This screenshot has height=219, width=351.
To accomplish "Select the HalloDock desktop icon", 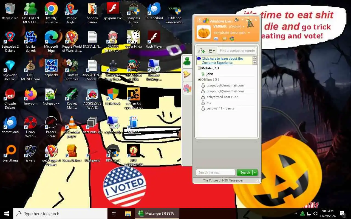I will coord(113,97).
